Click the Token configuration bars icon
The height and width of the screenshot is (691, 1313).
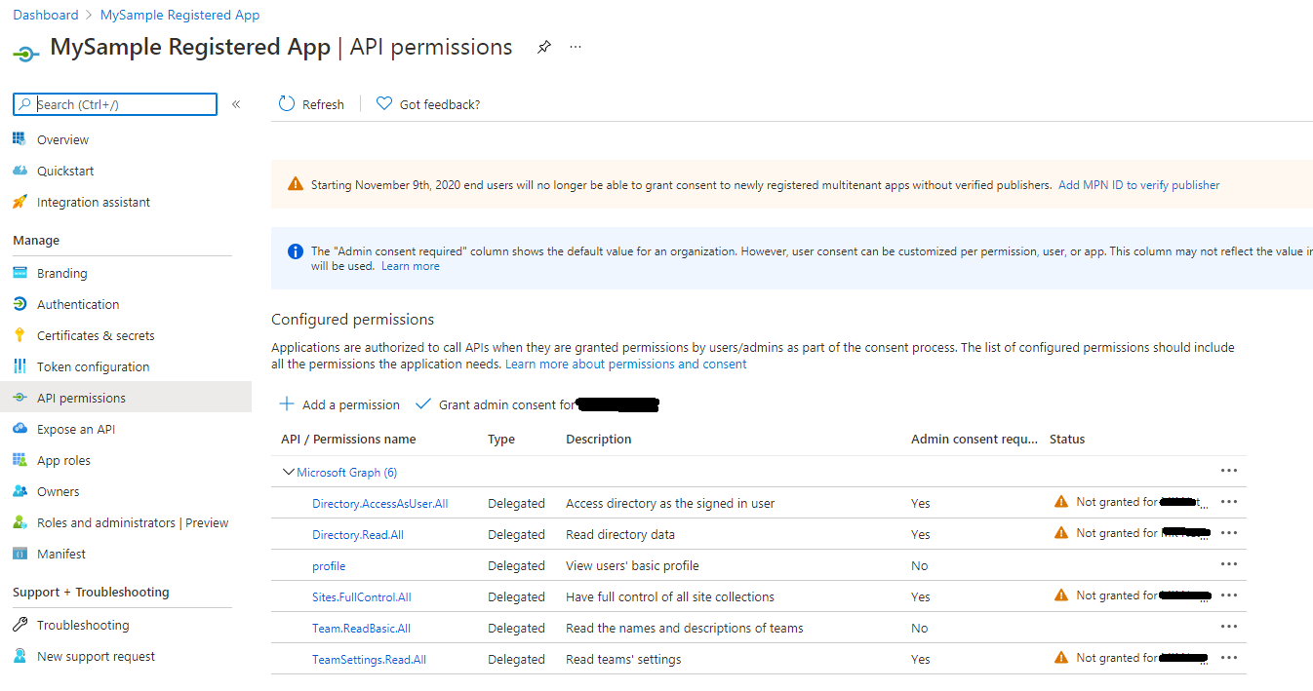click(x=20, y=366)
